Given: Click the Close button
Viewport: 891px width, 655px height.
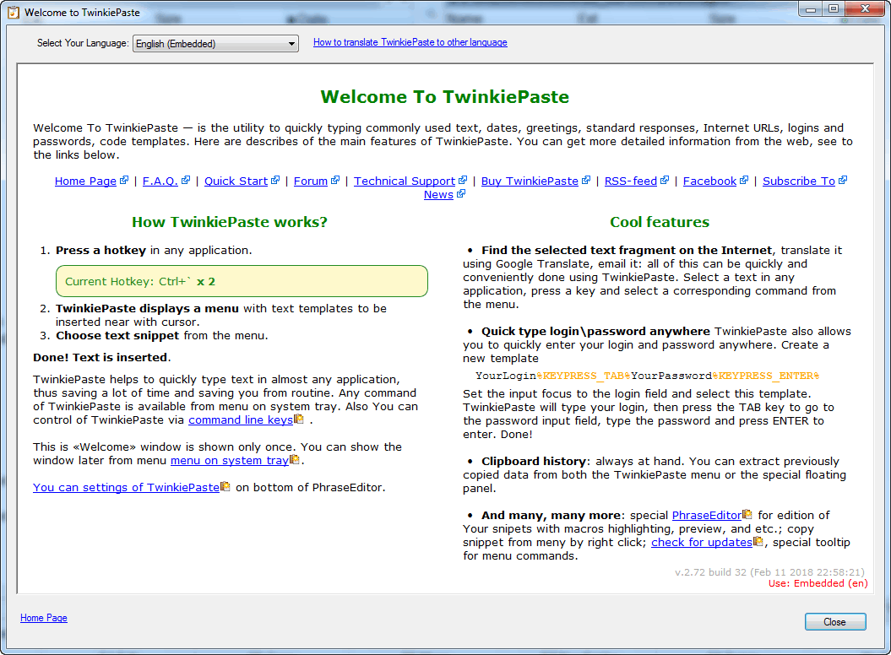Looking at the screenshot, I should (835, 621).
